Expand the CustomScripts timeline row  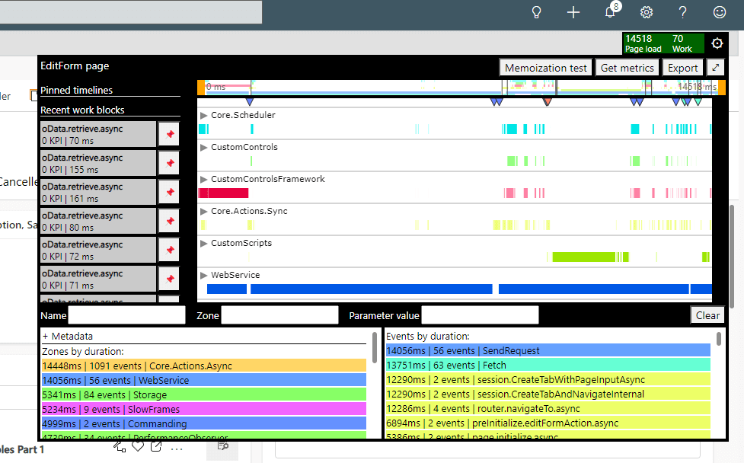(203, 244)
